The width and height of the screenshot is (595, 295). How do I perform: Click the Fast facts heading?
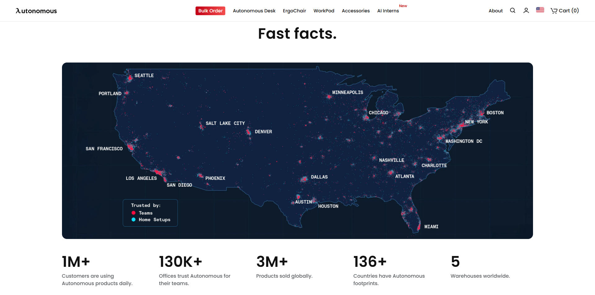(297, 33)
